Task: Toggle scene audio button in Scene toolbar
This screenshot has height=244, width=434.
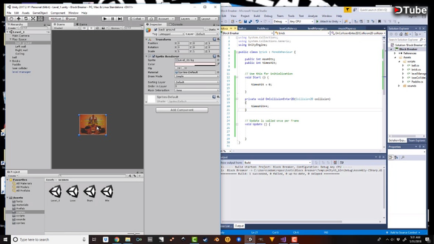Action: [x=97, y=28]
